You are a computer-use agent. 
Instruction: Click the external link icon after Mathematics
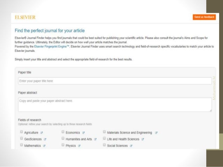tap(44, 146)
